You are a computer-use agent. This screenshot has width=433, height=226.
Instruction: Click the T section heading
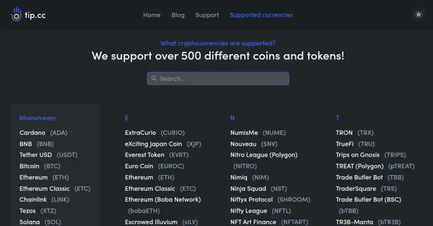[x=338, y=118]
